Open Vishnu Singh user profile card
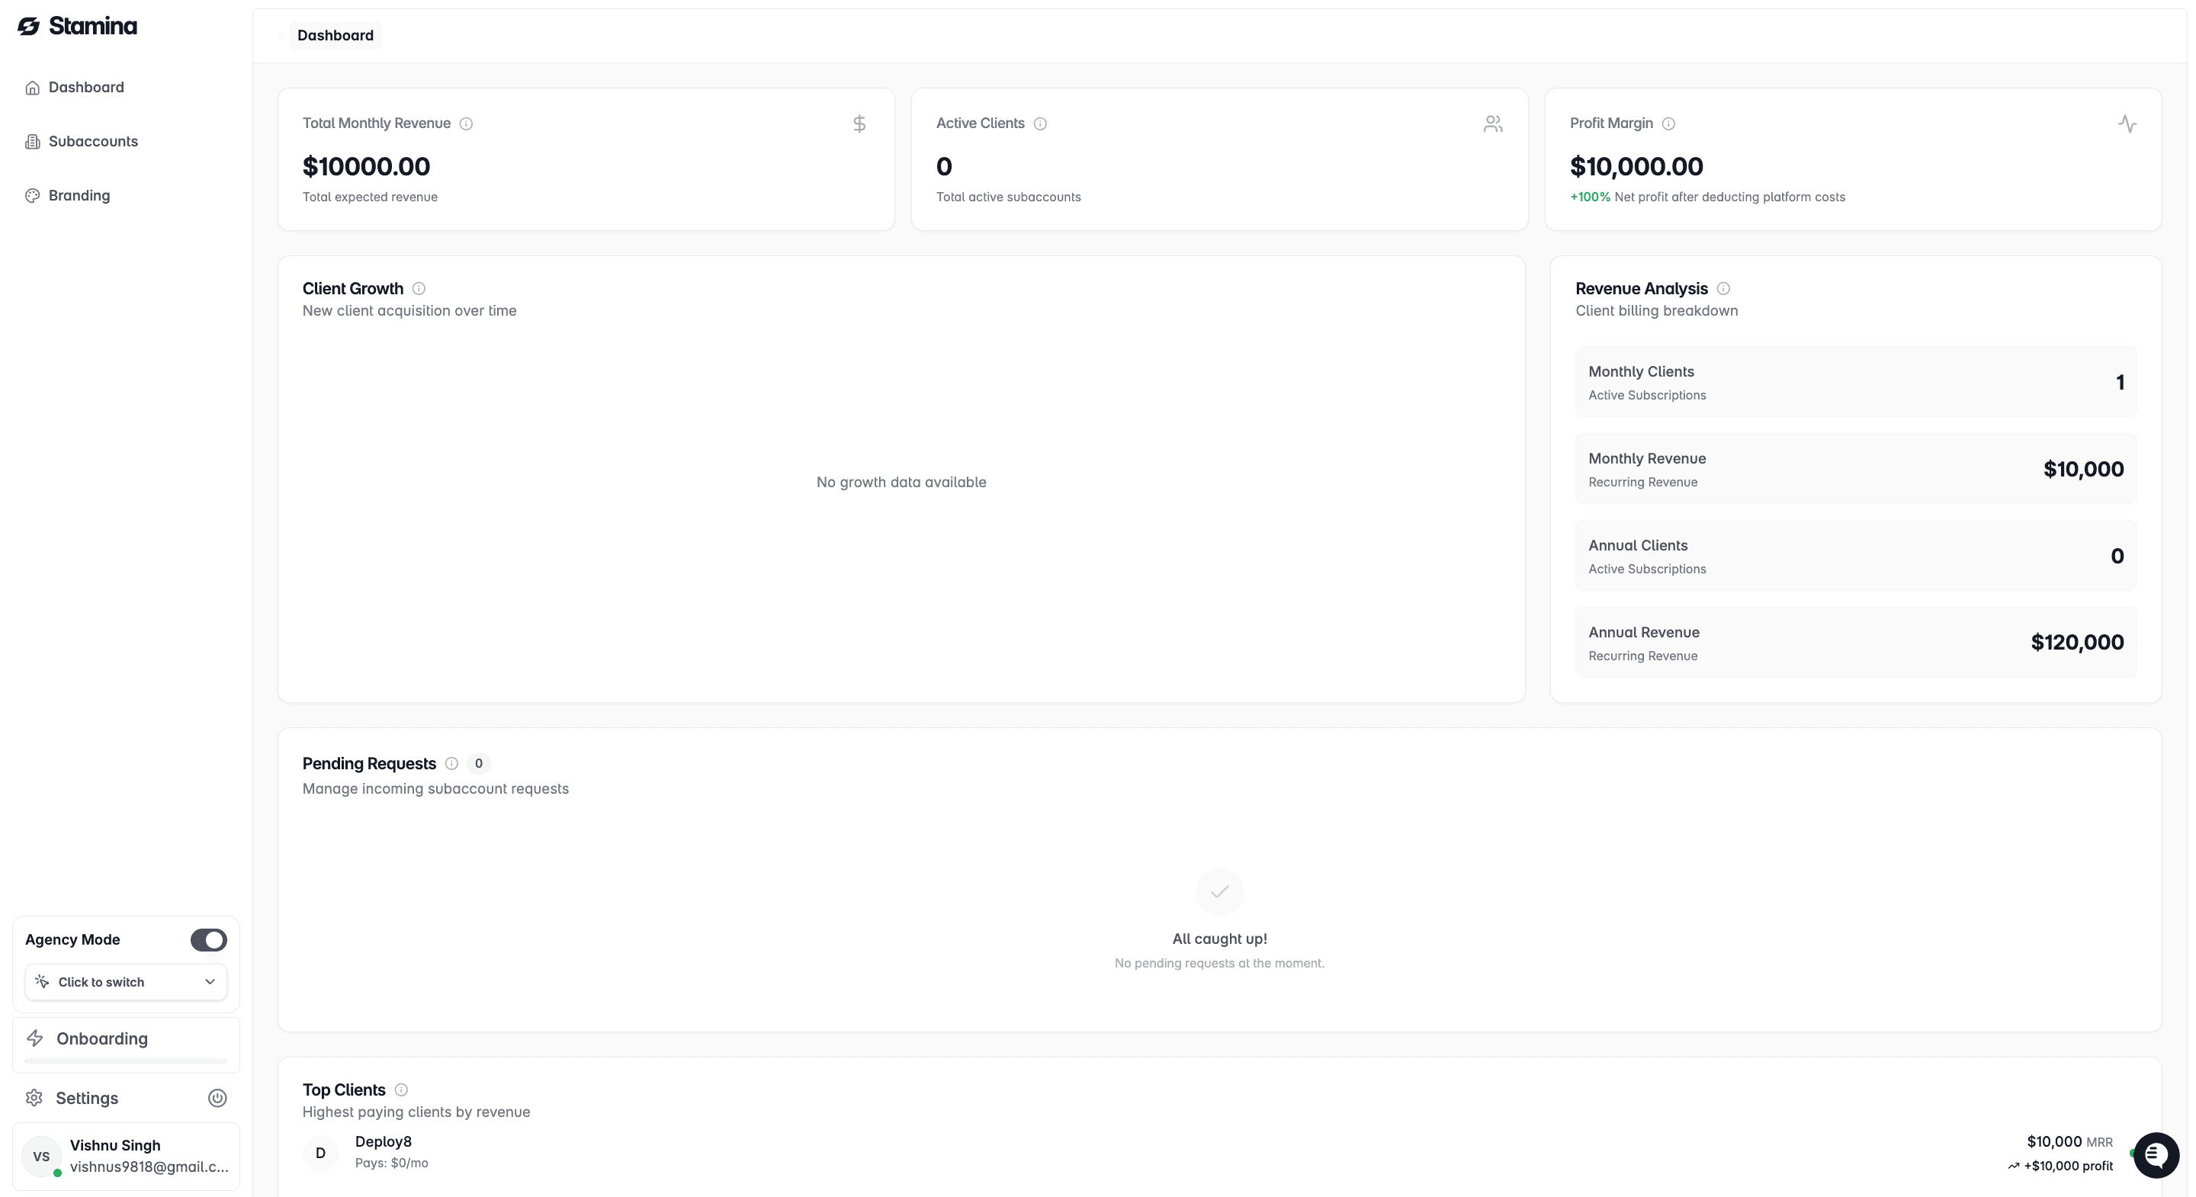This screenshot has width=2196, height=1197. (x=126, y=1156)
